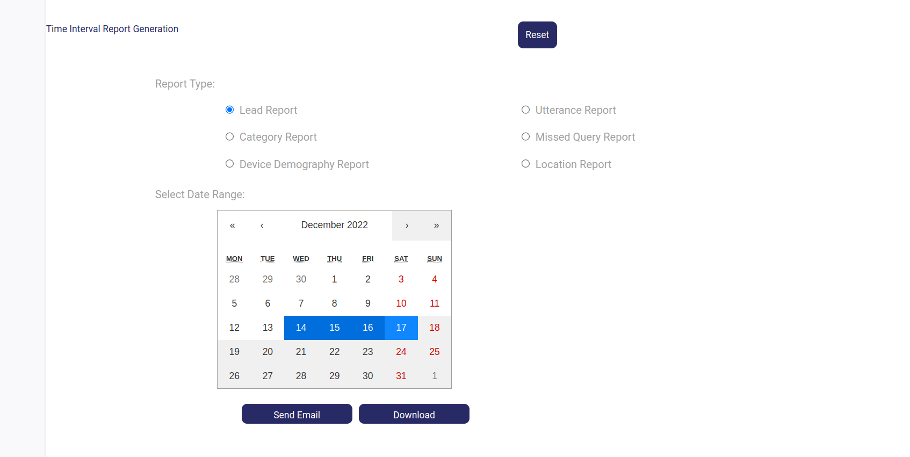The height and width of the screenshot is (457, 910).
Task: Pick the Utterance Report option
Action: click(526, 110)
